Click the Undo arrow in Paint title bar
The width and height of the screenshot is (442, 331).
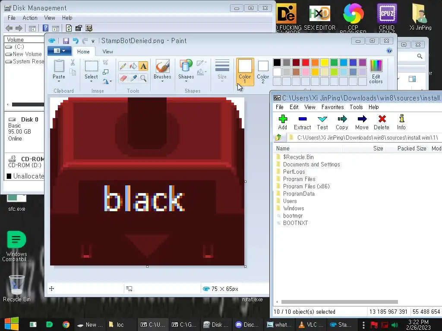tap(76, 41)
